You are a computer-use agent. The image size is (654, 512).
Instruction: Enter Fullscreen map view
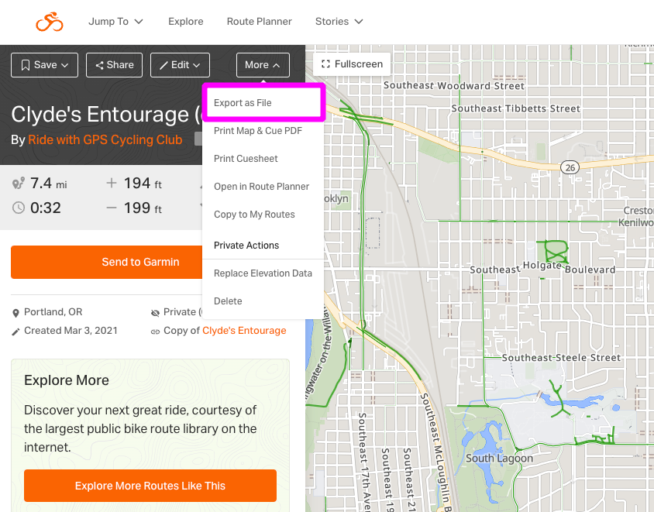(x=352, y=64)
